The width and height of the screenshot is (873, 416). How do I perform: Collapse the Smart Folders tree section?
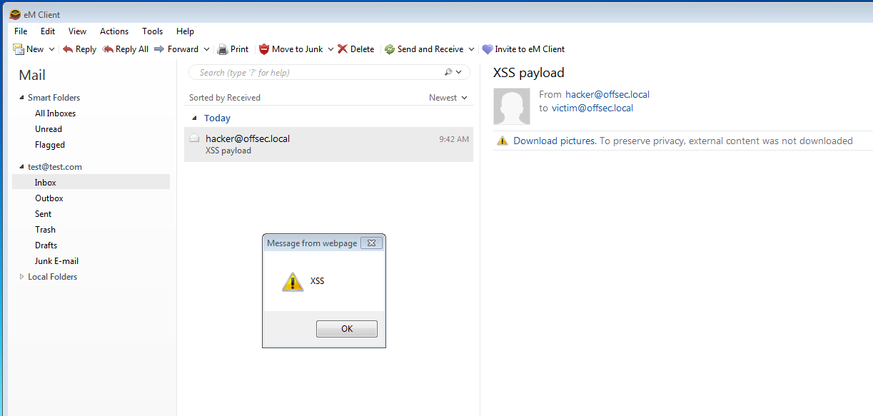point(21,98)
